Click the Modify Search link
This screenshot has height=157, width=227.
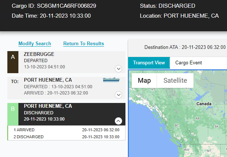click(x=35, y=44)
